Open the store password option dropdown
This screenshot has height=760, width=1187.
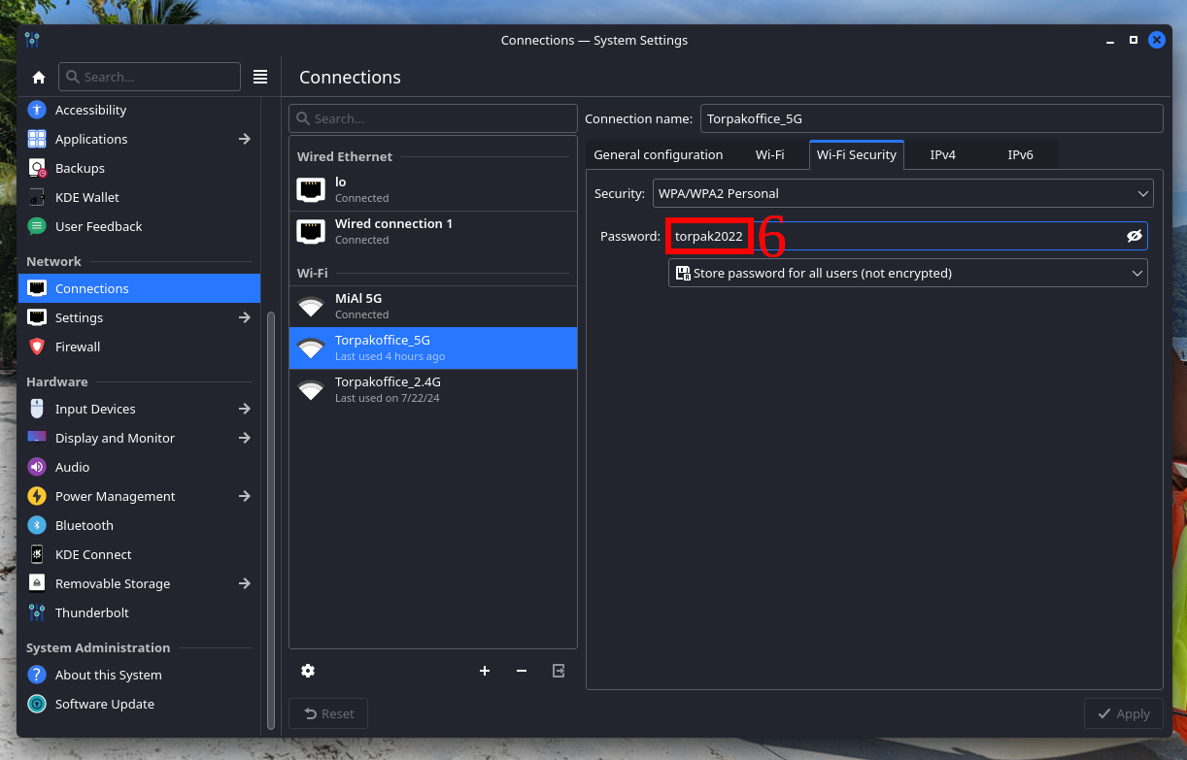click(x=907, y=273)
